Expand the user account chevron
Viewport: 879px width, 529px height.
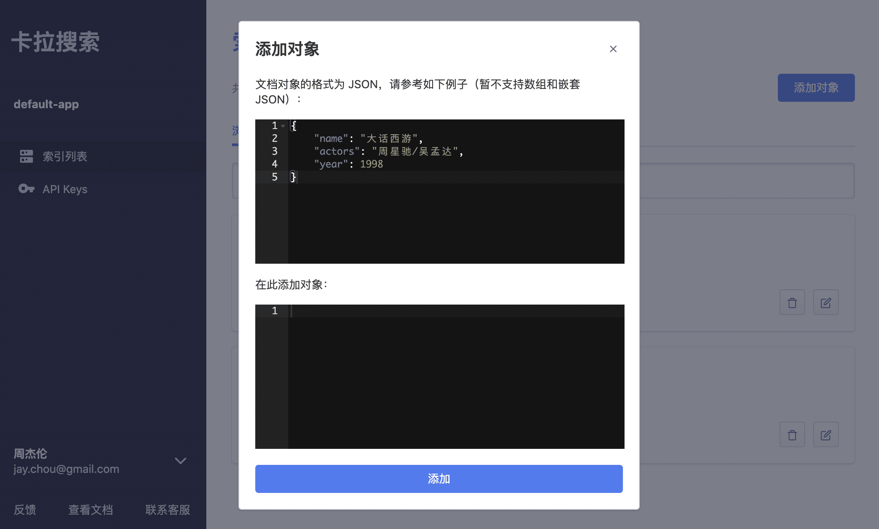(181, 461)
